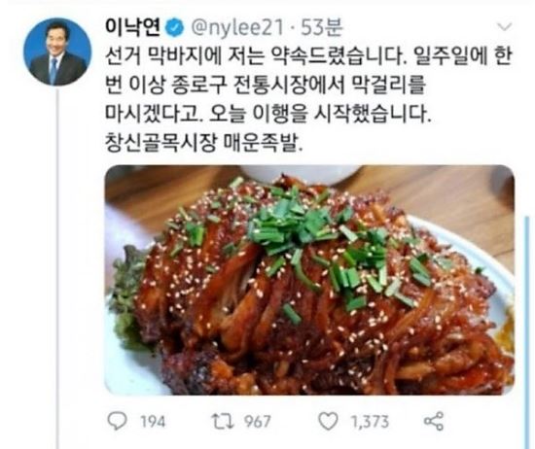The image size is (535, 449).
Task: Open the 이낙연 profile avatar photo
Action: click(x=57, y=52)
